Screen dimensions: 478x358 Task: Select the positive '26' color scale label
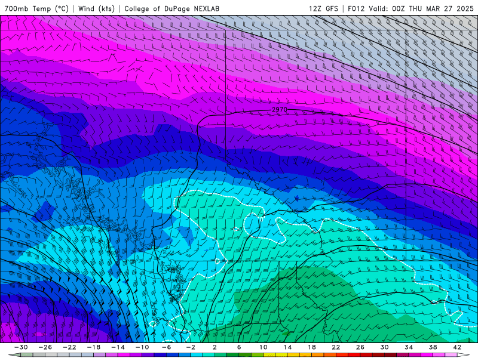[360, 347]
